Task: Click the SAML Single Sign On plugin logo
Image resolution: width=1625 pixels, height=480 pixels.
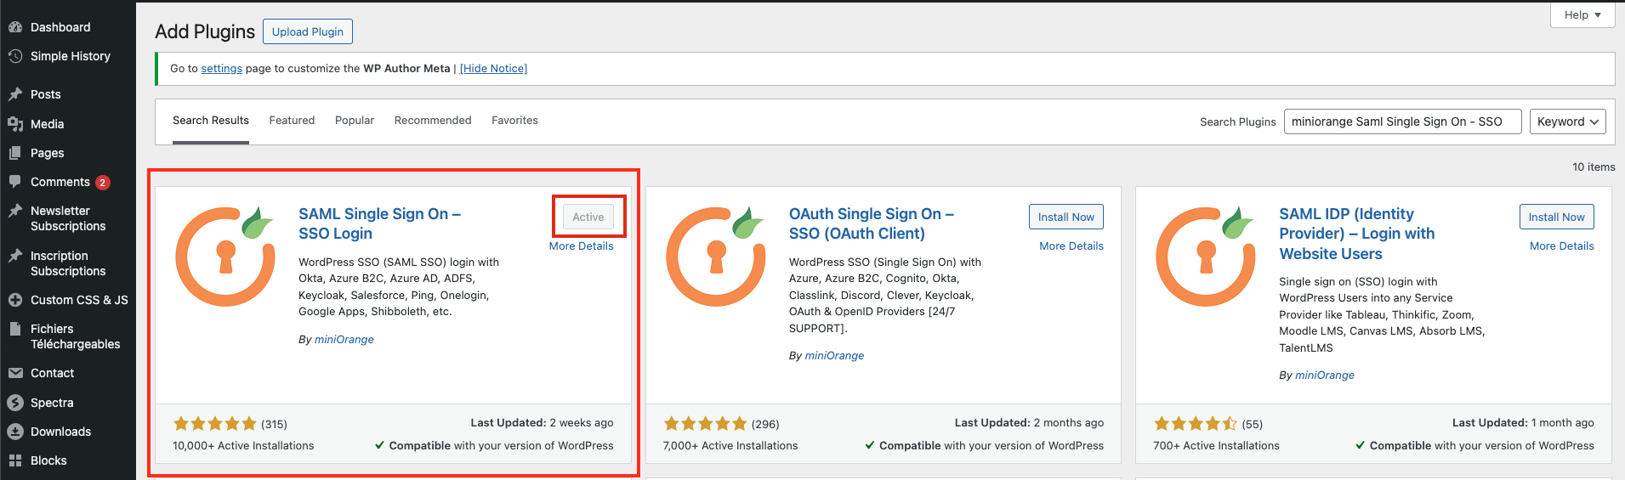Action: pyautogui.click(x=225, y=256)
